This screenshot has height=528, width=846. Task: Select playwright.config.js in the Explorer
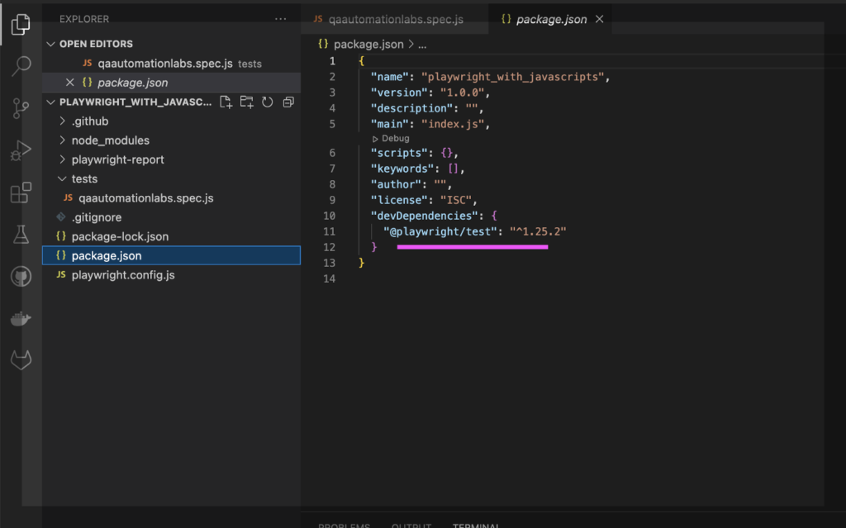[x=112, y=274]
